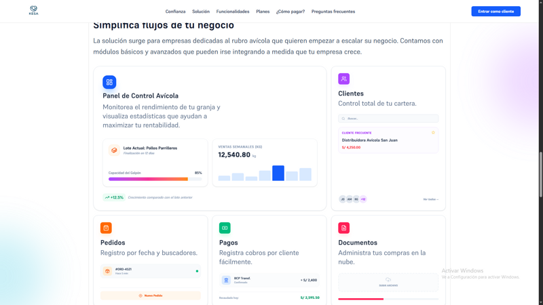Click the Clientes card heading
This screenshot has width=543, height=305.
[x=351, y=94]
